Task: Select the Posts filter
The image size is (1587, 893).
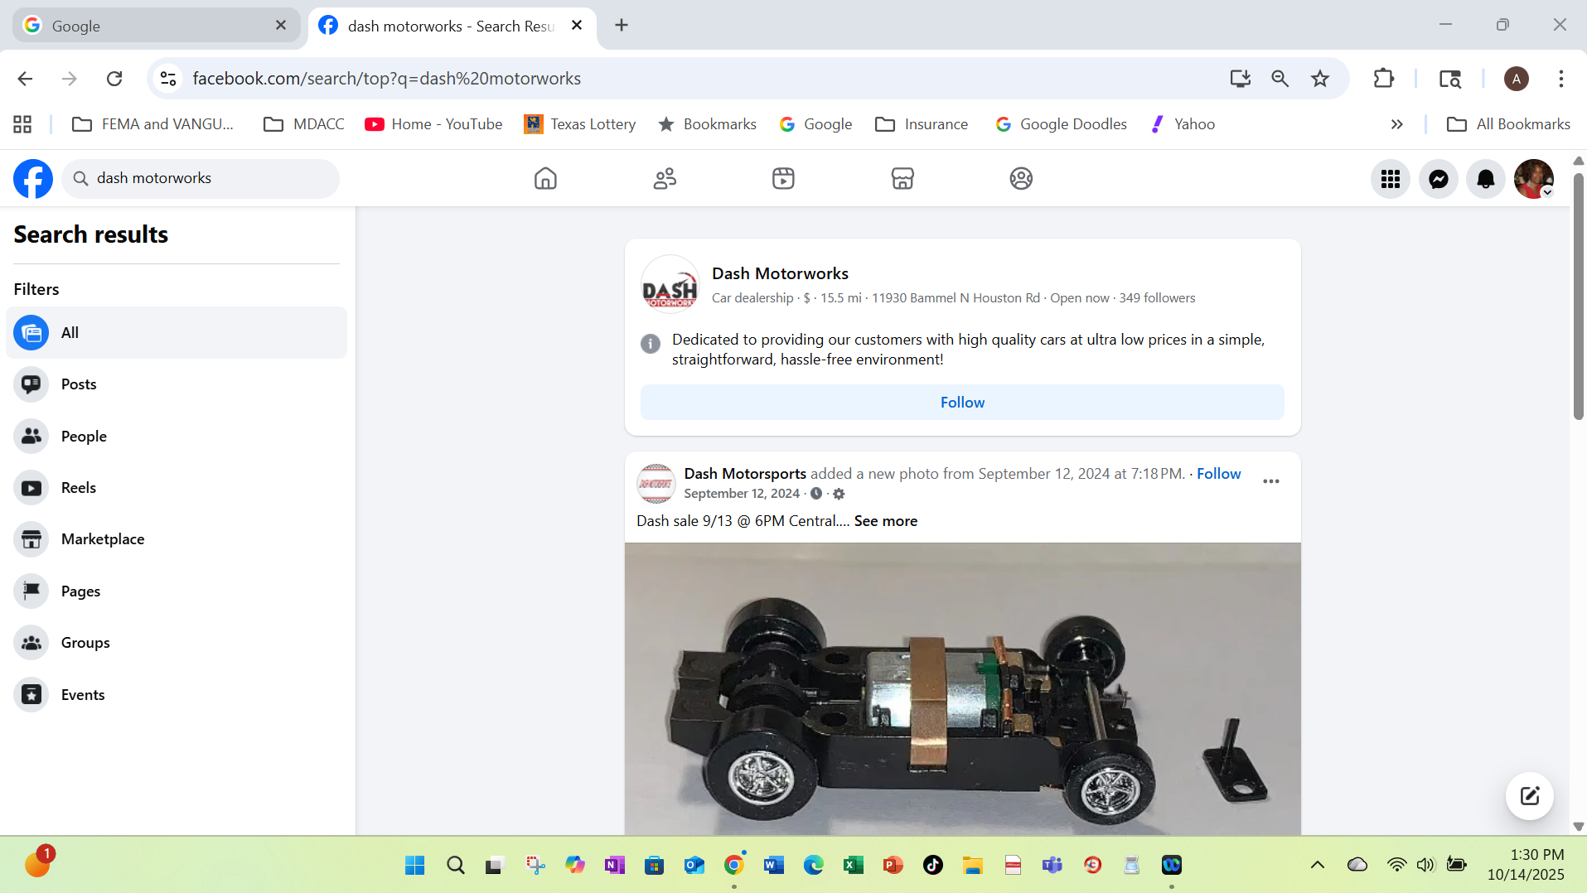Action: (x=79, y=384)
